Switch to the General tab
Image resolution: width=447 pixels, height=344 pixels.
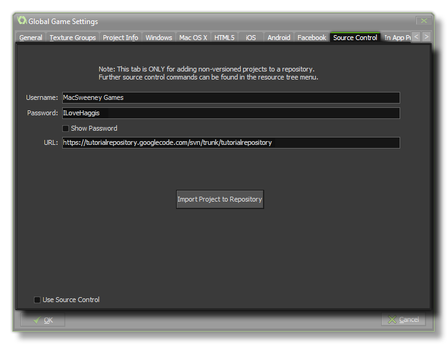click(x=31, y=38)
